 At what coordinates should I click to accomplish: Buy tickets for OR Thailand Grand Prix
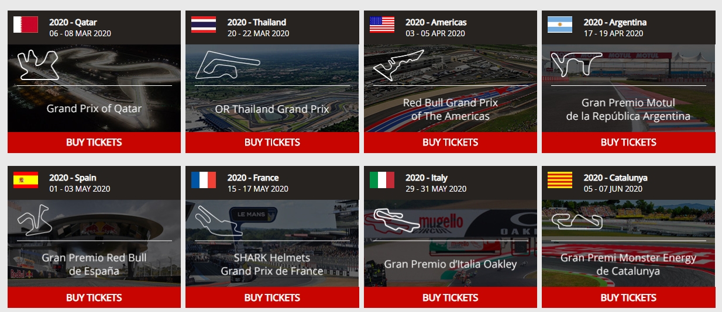272,142
